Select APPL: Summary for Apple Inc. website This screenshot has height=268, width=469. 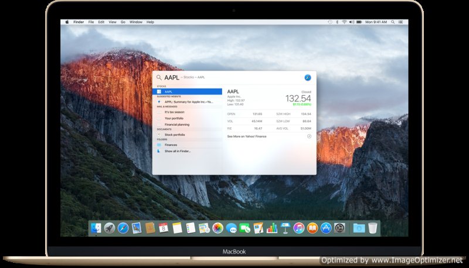(187, 102)
